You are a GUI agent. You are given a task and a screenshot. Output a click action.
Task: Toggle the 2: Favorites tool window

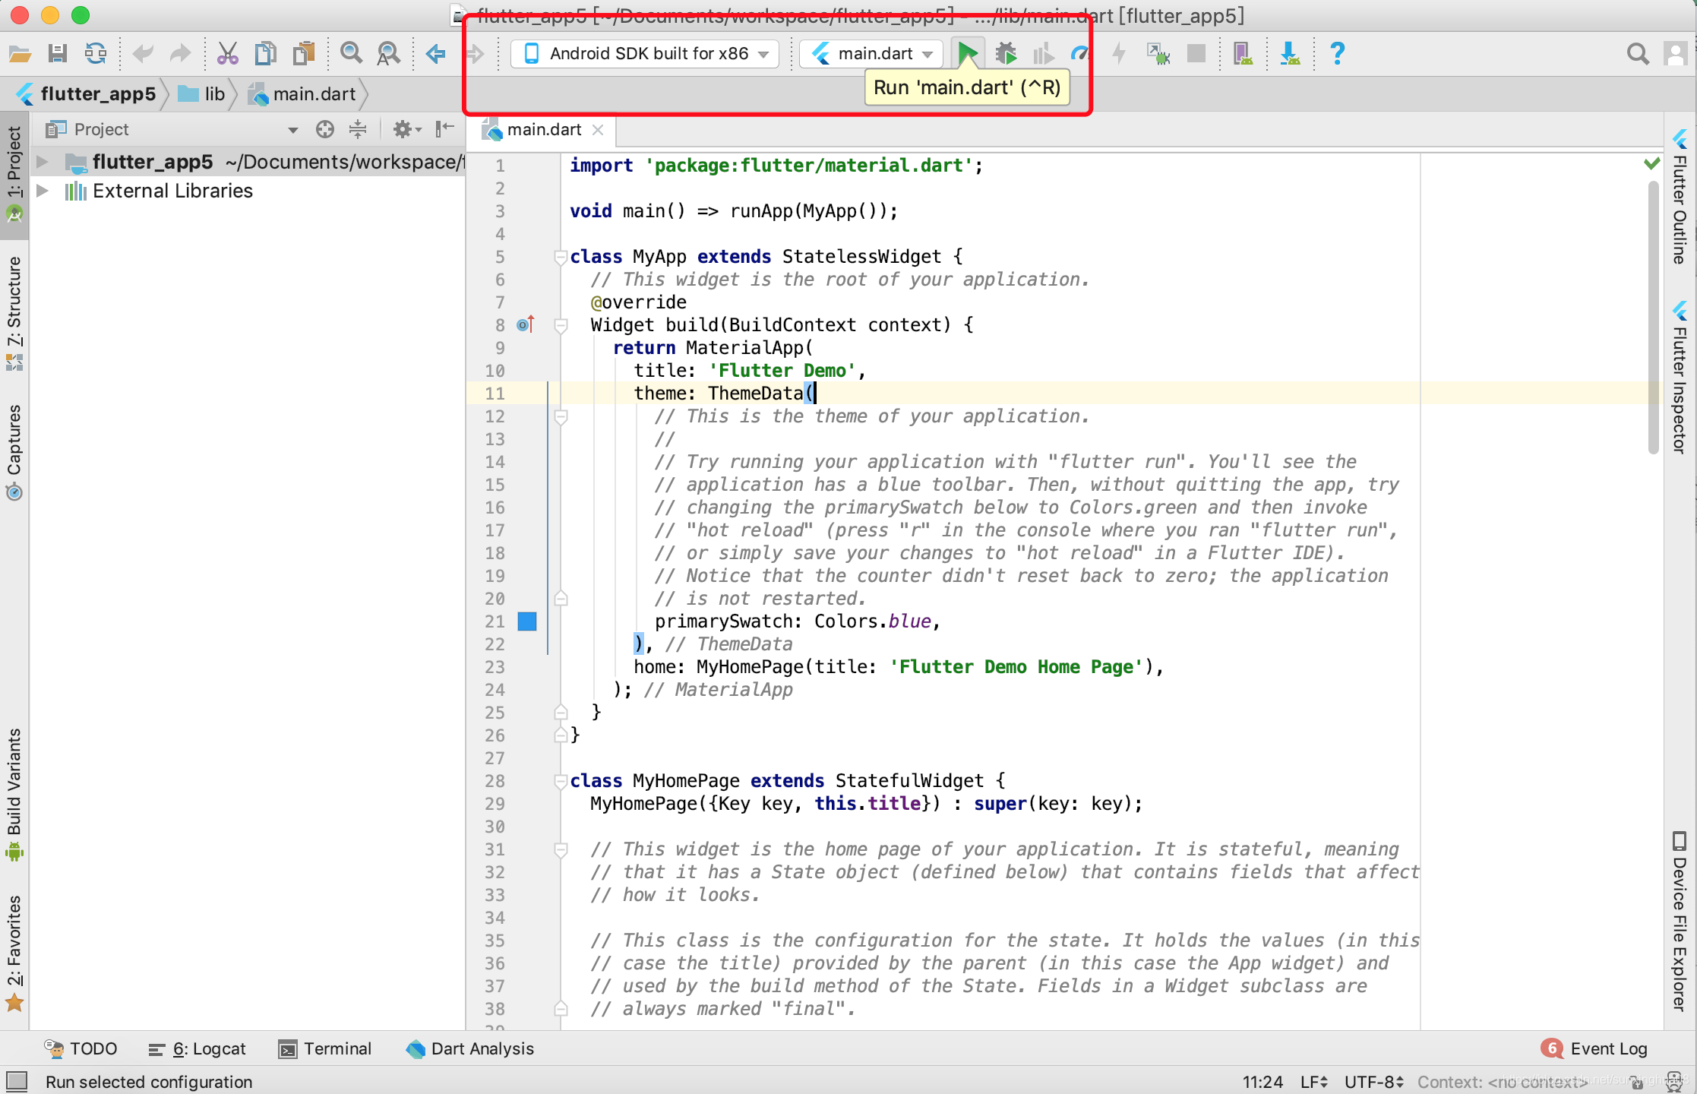(14, 953)
